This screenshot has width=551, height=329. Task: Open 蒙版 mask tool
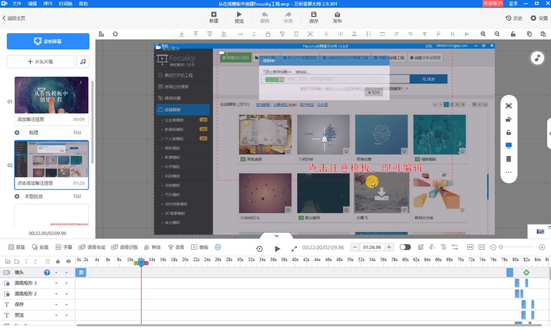[x=200, y=247]
